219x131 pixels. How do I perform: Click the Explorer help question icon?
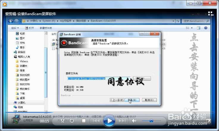pos(206,28)
